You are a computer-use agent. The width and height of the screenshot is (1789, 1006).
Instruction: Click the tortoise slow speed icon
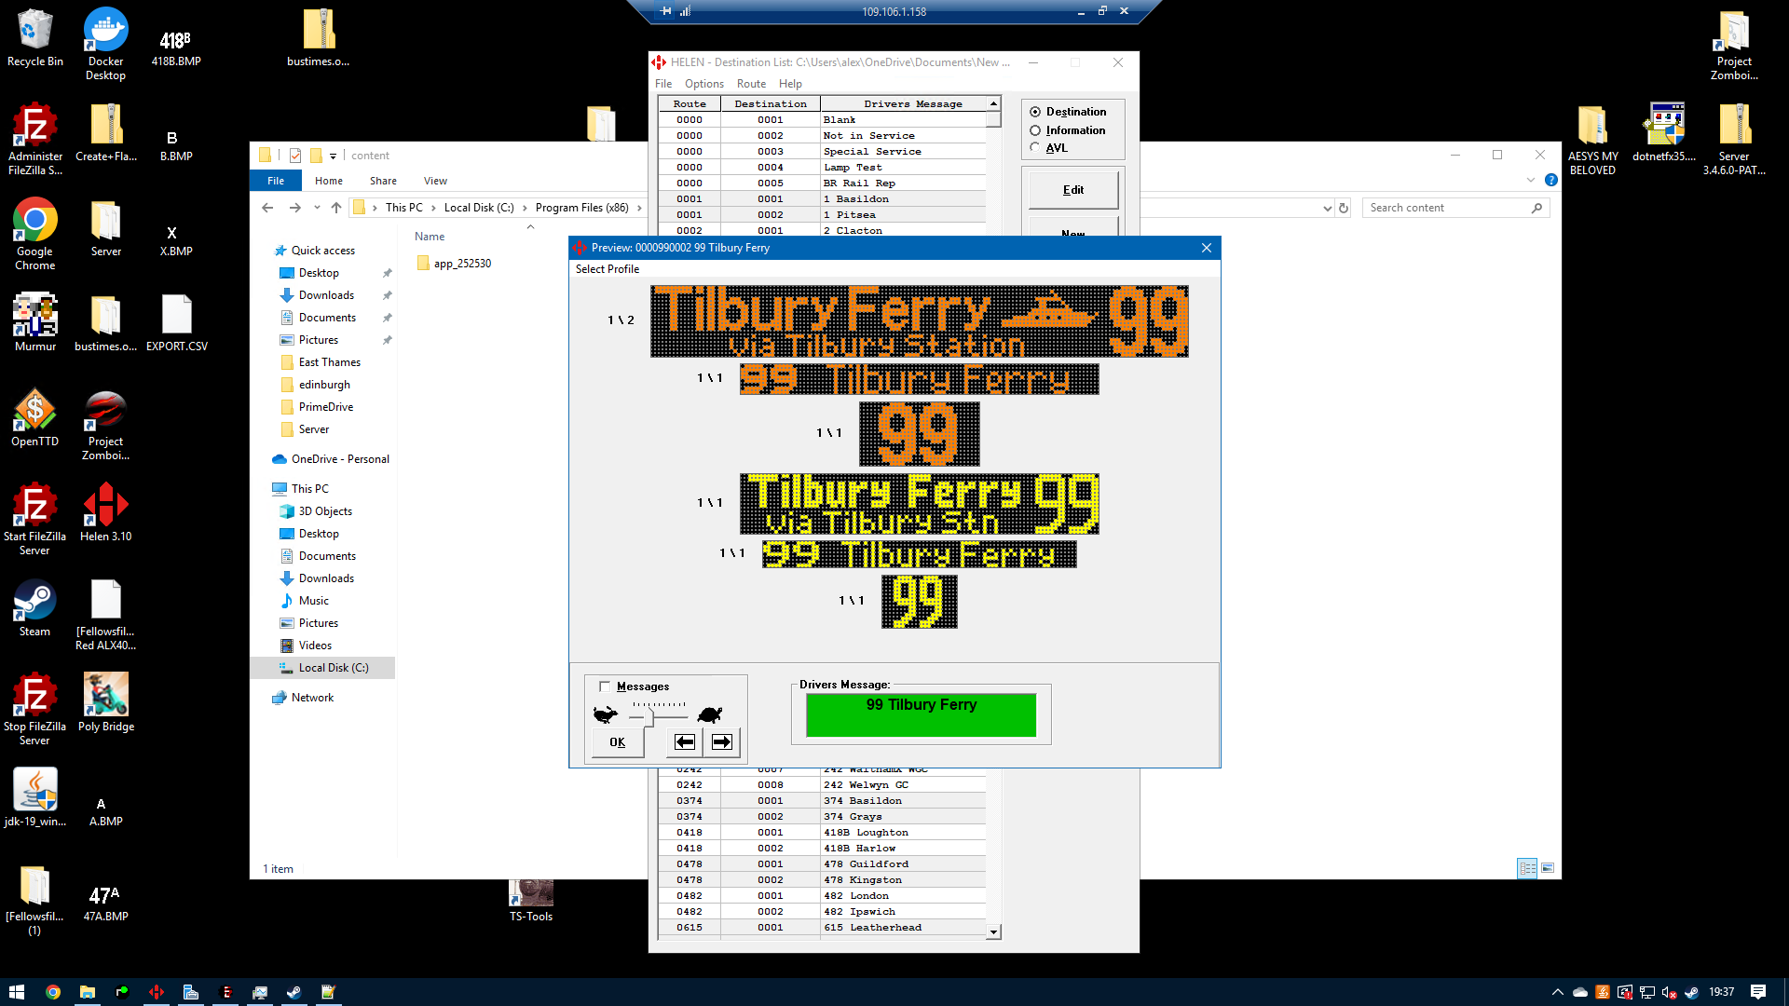pyautogui.click(x=710, y=715)
